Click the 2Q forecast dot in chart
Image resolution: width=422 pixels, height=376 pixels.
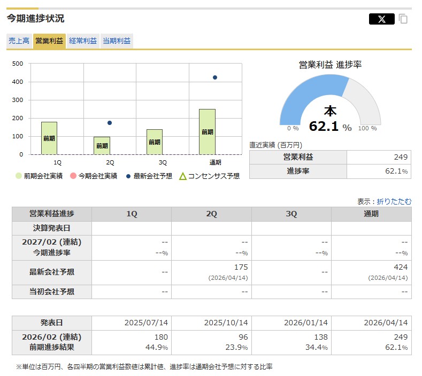(110, 123)
